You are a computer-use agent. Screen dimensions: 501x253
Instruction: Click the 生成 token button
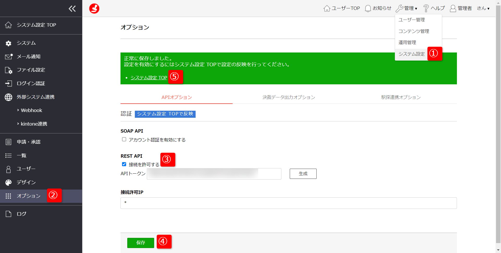tap(303, 174)
